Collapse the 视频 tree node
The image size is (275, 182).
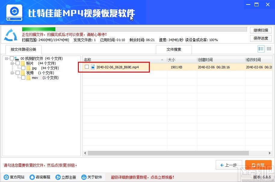pyautogui.click(x=12, y=73)
